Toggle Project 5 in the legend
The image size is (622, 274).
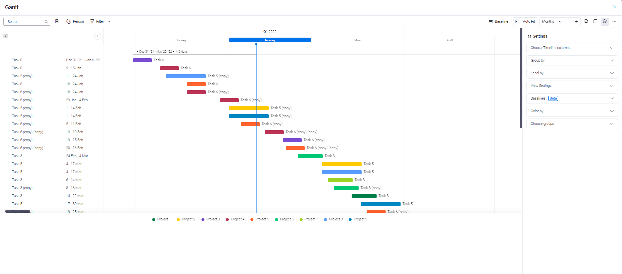(x=260, y=219)
